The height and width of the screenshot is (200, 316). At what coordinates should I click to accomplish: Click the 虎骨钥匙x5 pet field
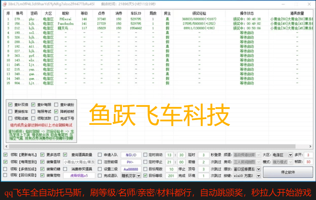click(79, 175)
